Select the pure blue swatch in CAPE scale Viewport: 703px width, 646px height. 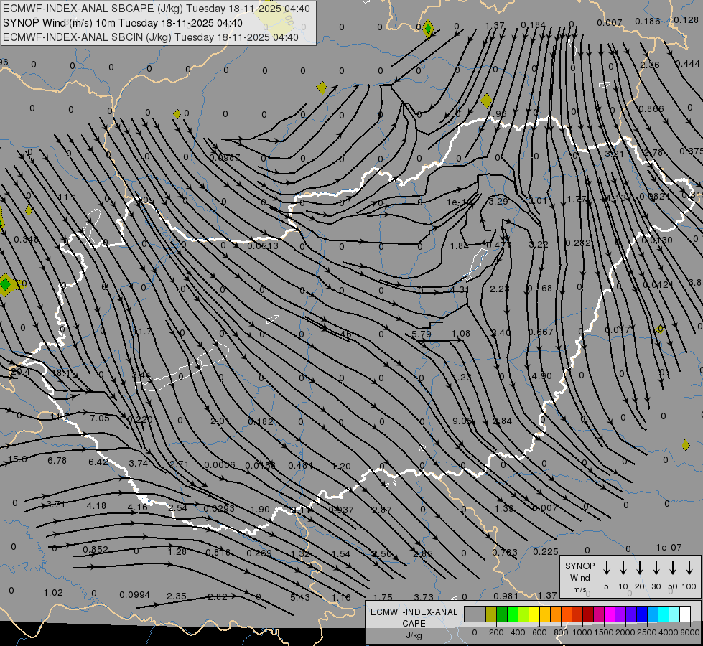(x=641, y=614)
